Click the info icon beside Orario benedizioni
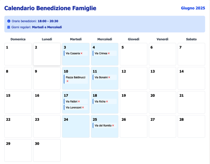 pyautogui.click(x=9, y=21)
